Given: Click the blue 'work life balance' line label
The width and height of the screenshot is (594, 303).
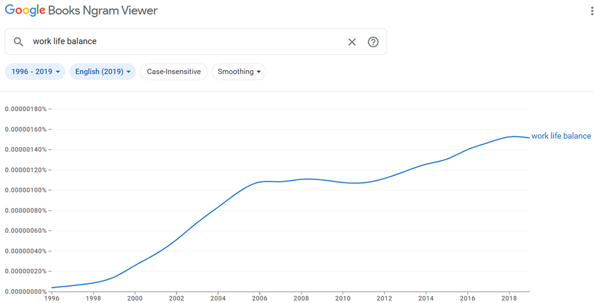Looking at the screenshot, I should coord(561,136).
